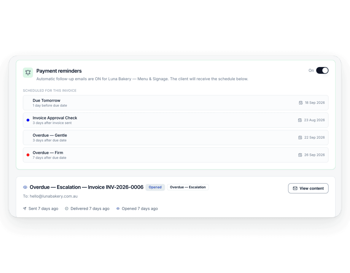Click the paper plane icon next to Sent

[25, 209]
